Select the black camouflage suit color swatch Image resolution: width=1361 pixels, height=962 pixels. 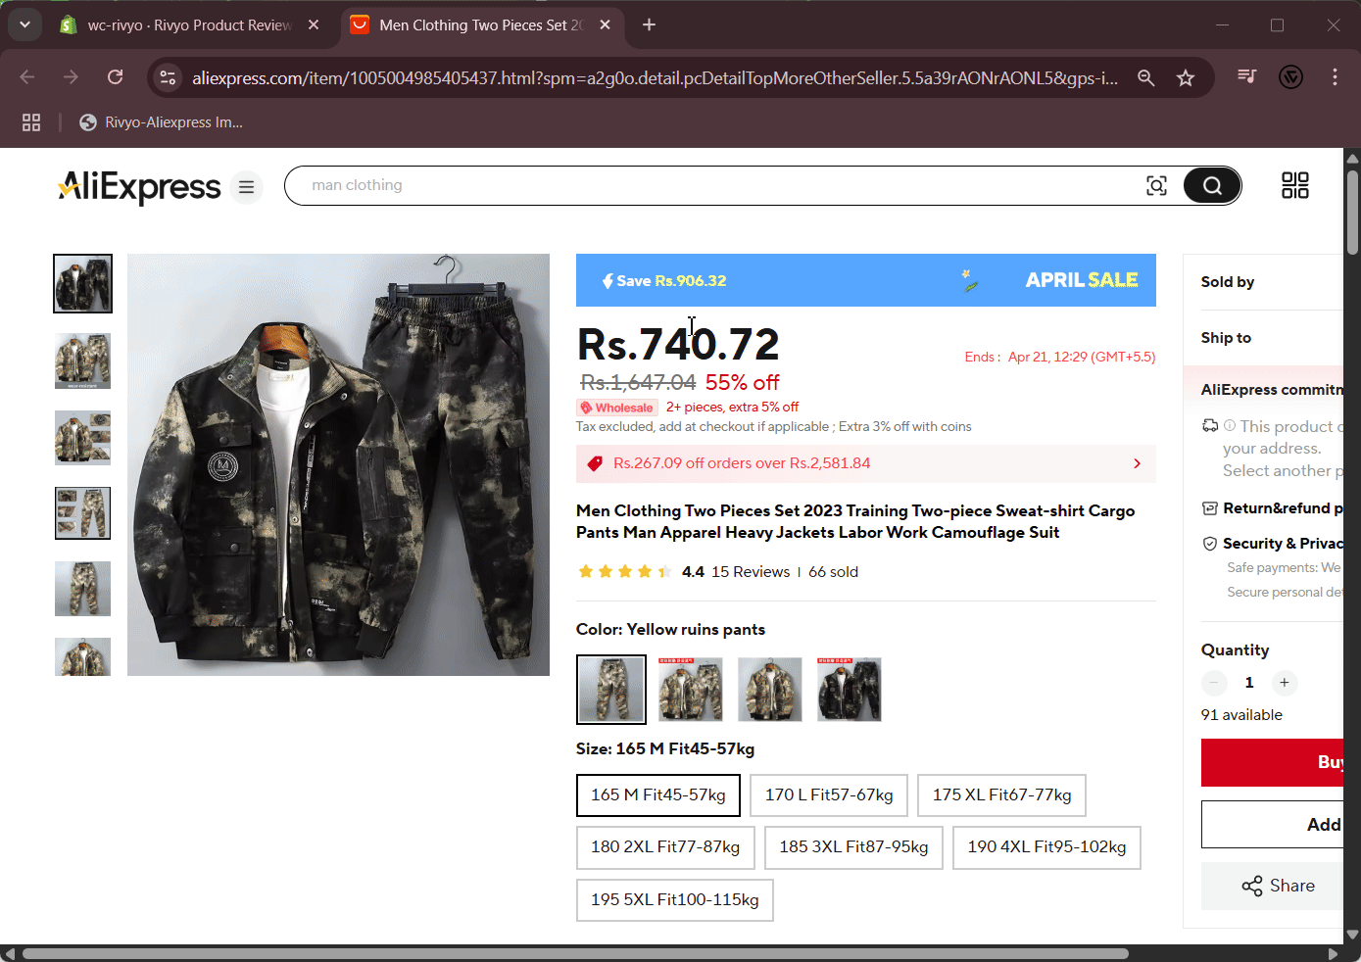pyautogui.click(x=850, y=690)
